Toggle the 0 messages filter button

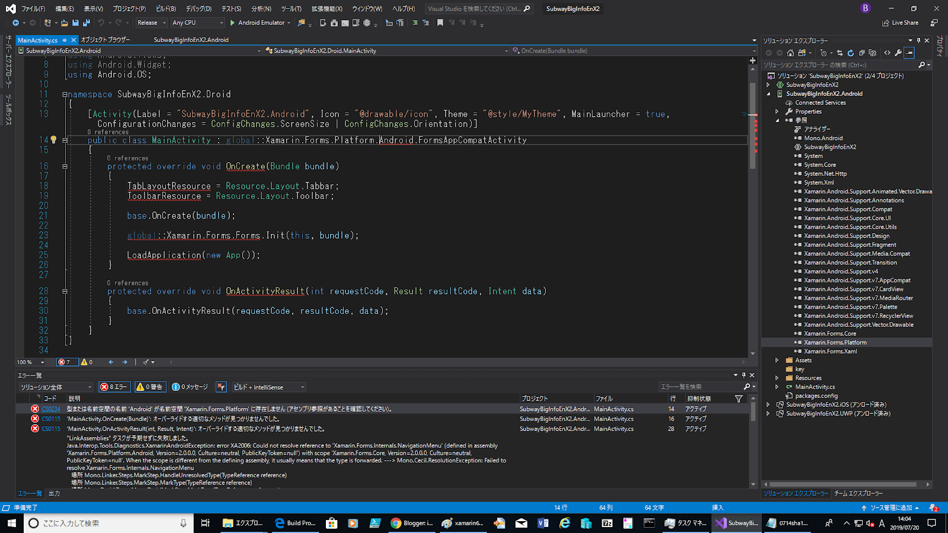(190, 387)
